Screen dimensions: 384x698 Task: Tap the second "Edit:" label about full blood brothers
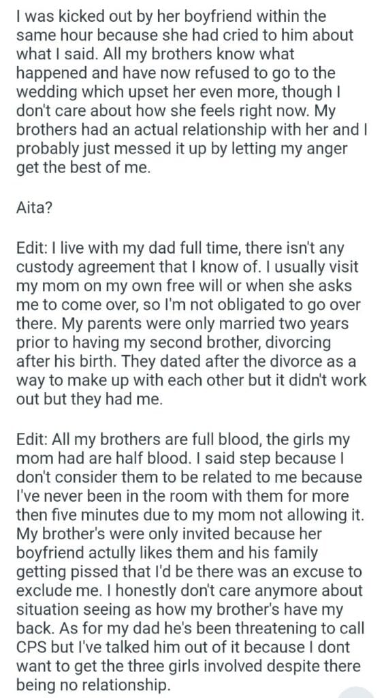click(31, 440)
